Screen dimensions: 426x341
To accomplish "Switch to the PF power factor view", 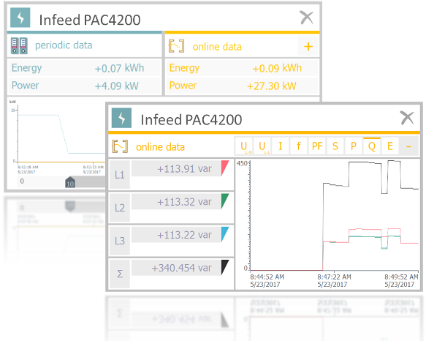I will pyautogui.click(x=317, y=146).
